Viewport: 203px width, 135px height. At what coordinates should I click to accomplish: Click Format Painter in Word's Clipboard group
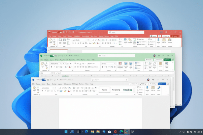38,93
